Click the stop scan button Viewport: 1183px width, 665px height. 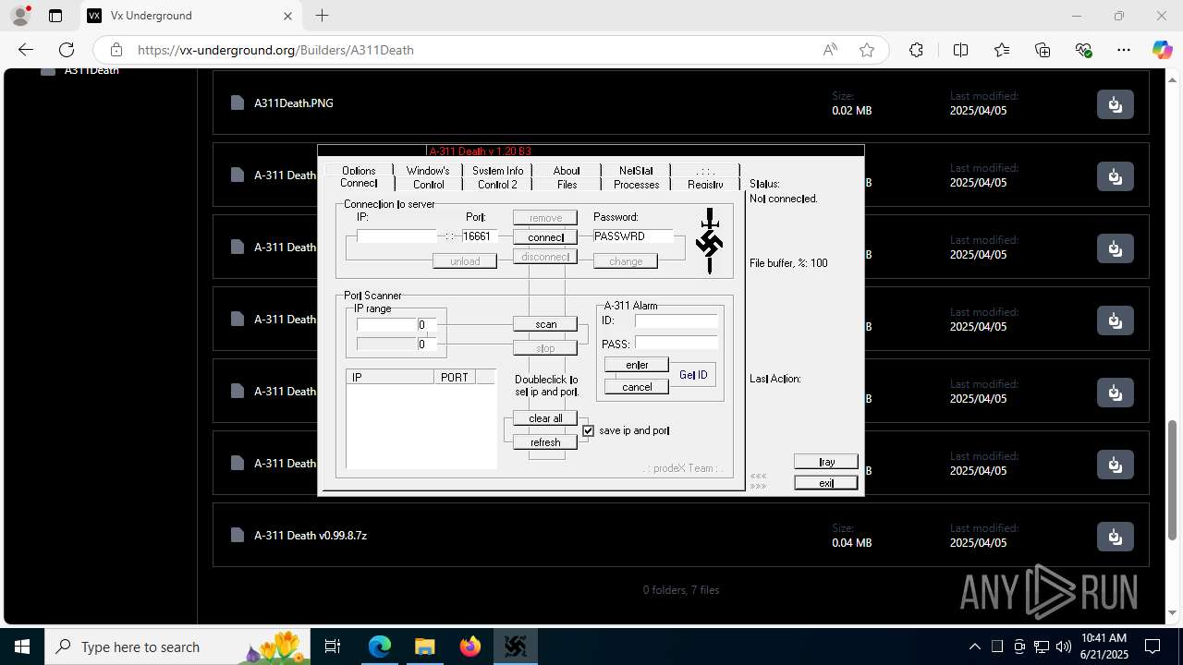point(545,348)
